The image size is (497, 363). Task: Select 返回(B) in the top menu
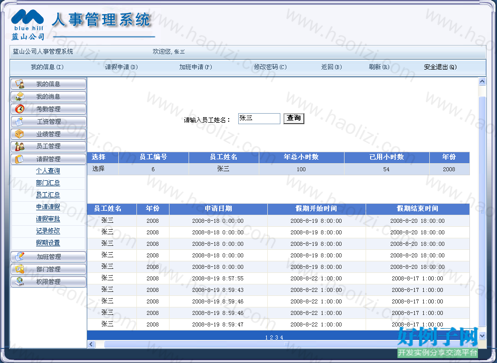[x=332, y=67]
